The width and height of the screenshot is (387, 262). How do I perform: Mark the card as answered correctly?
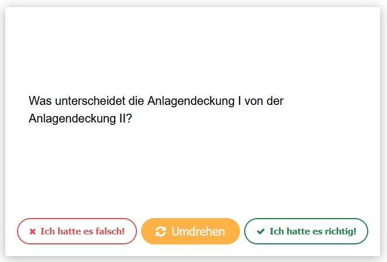[x=306, y=232]
